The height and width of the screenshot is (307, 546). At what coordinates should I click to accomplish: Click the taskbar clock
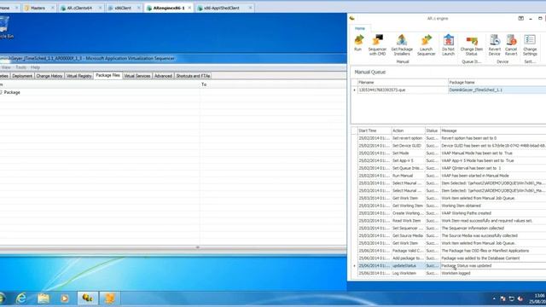[x=538, y=298]
